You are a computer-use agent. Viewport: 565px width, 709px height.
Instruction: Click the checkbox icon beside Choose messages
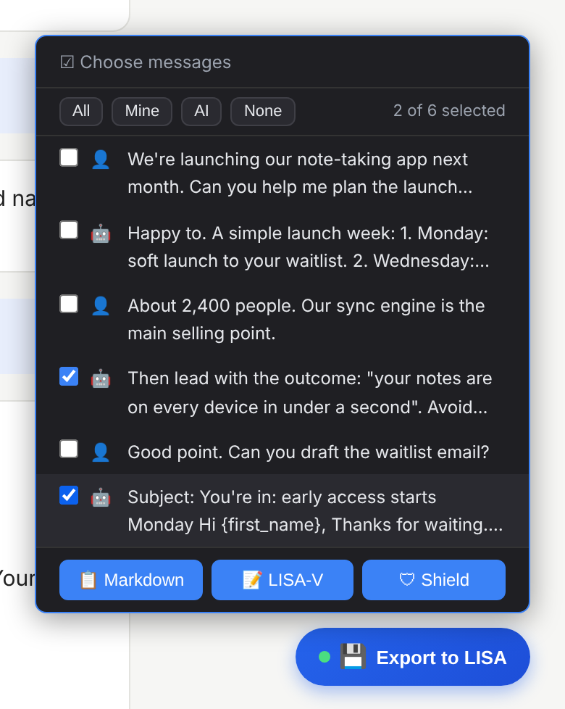[67, 62]
